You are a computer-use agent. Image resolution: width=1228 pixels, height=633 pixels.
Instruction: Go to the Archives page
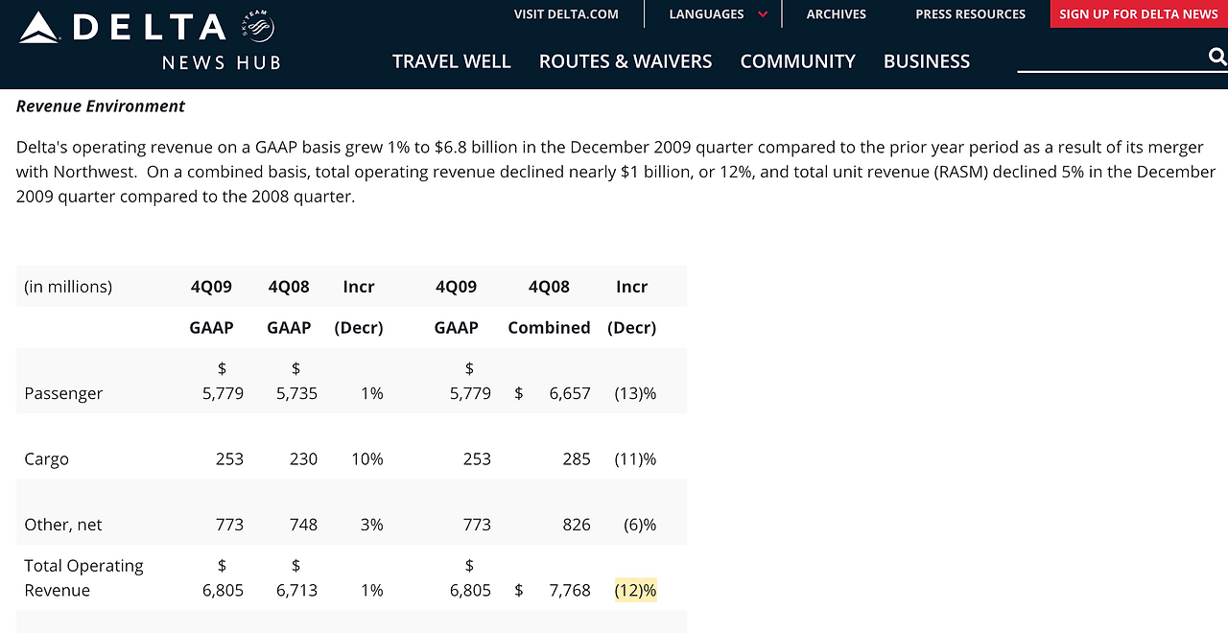(836, 14)
